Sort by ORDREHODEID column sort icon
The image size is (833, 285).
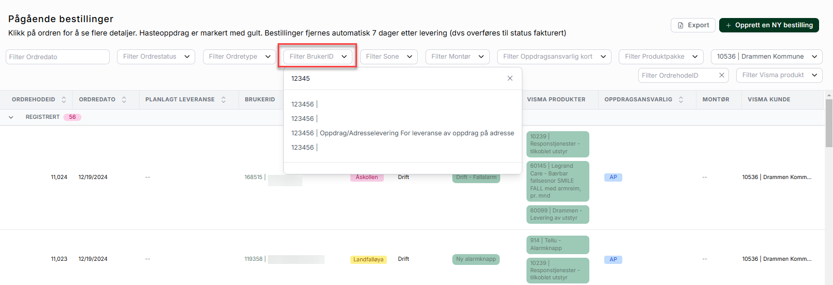coord(64,100)
